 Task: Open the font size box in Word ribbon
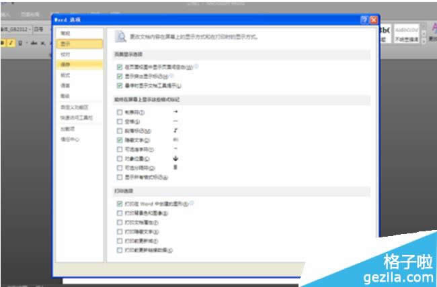pyautogui.click(x=42, y=30)
